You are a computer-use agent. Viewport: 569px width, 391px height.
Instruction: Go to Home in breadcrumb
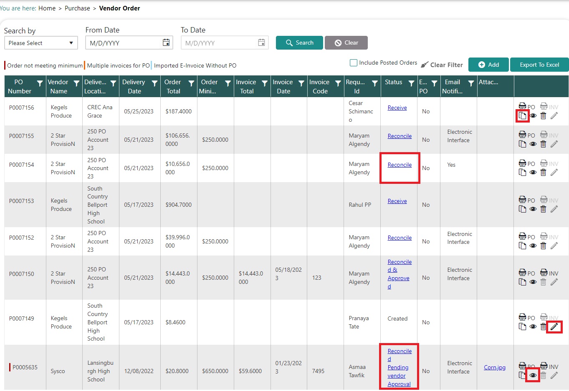[x=47, y=8]
